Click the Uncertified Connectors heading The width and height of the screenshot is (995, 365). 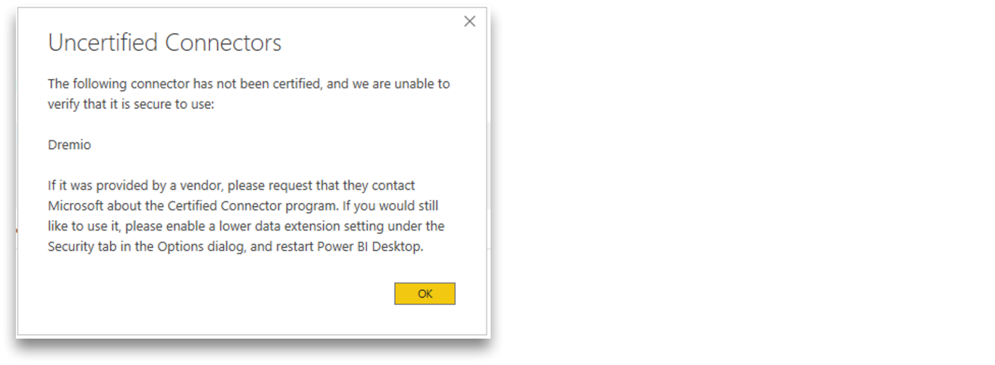[164, 43]
